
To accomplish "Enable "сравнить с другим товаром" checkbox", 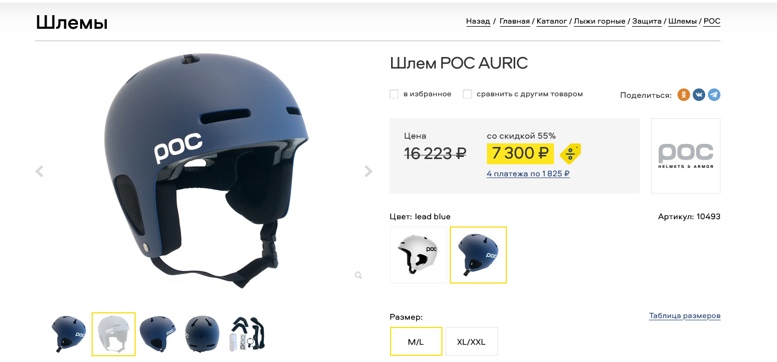I will [468, 94].
